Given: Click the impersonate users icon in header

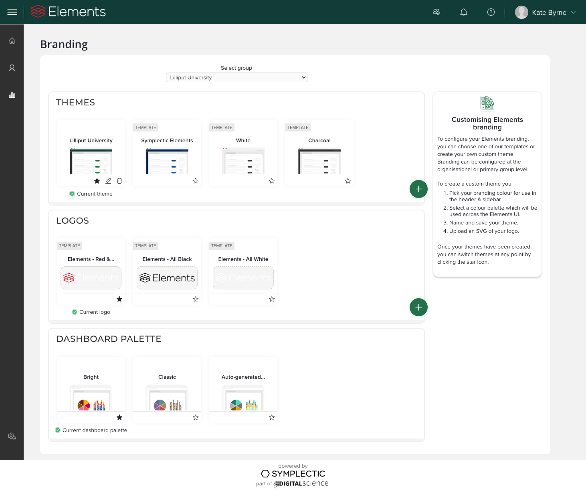Looking at the screenshot, I should point(436,12).
